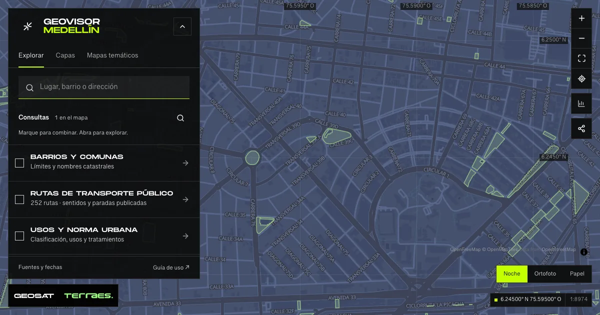Select the Ortofoto basemap
This screenshot has width=600, height=315.
click(545, 273)
